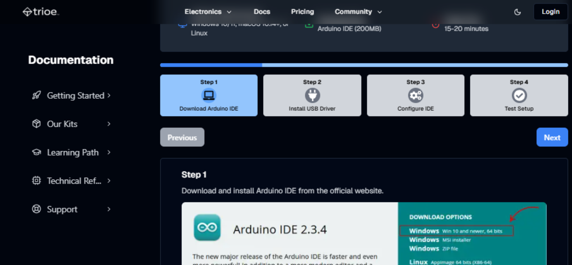
Task: Click the Step 1 section heading
Action: coord(194,175)
